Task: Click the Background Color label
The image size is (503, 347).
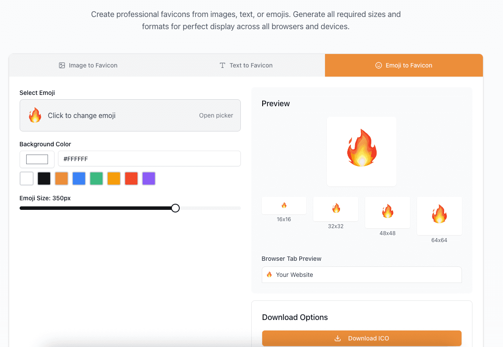Action: click(45, 144)
